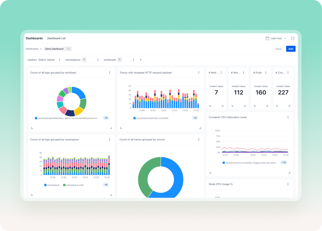The width and height of the screenshot is (322, 231).
Task: Click resize handle of logs by workload panel
Action: pos(111,128)
